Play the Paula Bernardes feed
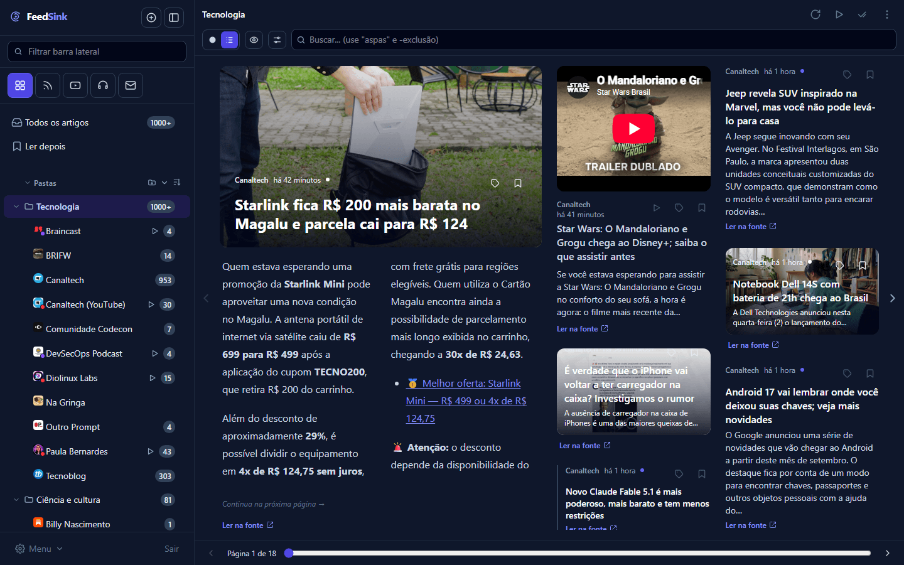Image resolution: width=904 pixels, height=565 pixels. (x=150, y=451)
